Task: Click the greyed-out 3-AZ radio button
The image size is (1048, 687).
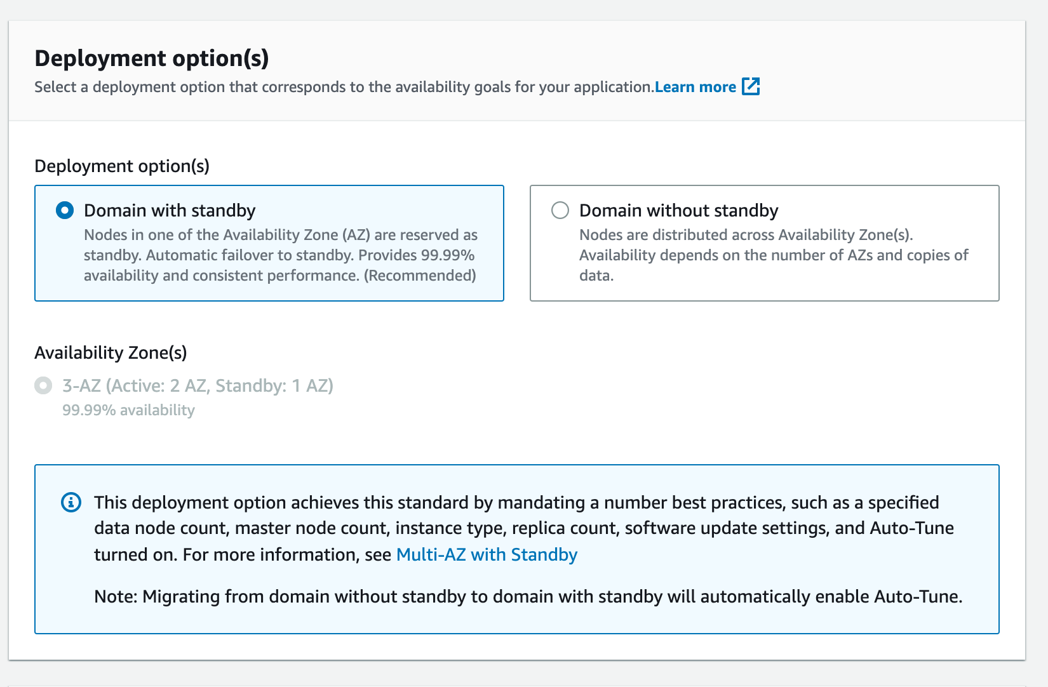Action: [x=43, y=385]
